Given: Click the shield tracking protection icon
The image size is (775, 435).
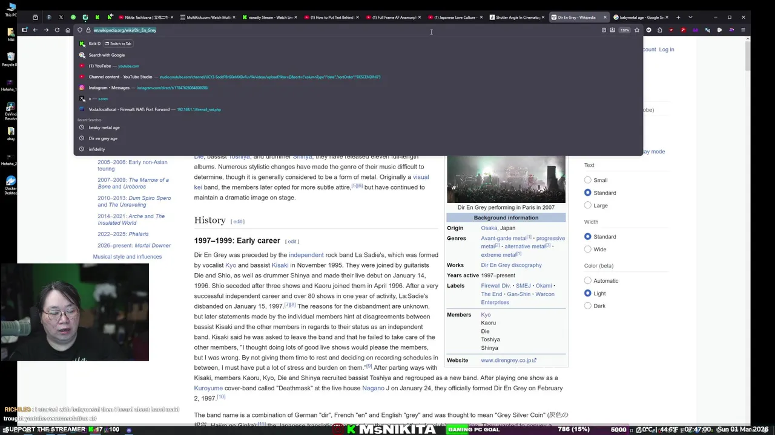Looking at the screenshot, I should pos(80,30).
